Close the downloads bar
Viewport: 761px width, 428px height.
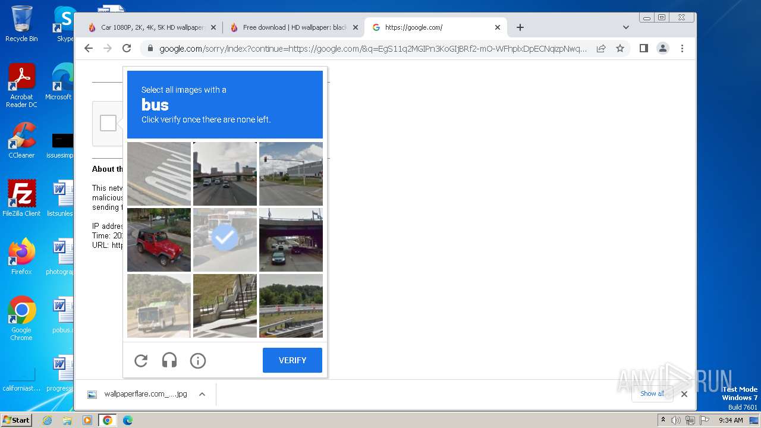click(684, 394)
